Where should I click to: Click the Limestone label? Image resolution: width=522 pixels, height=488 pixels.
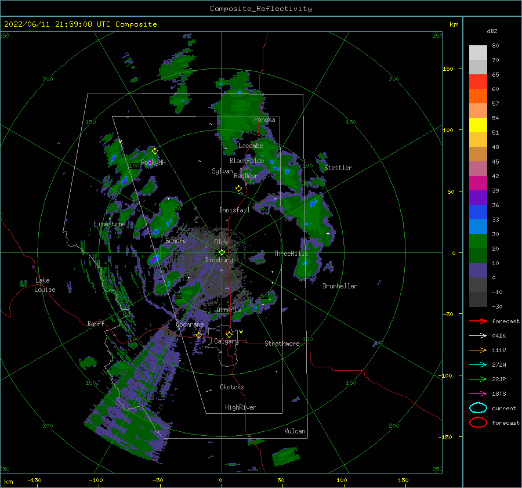[110, 224]
